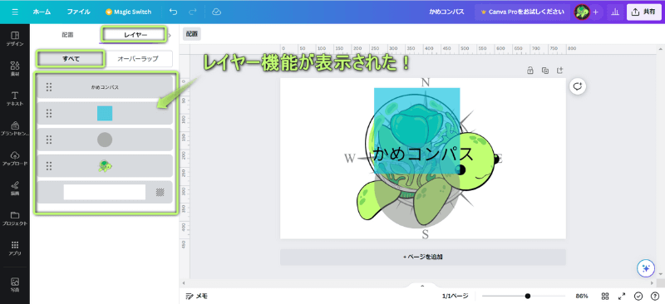Open the 描画 draw panel
This screenshot has width=665, height=304.
[x=15, y=188]
